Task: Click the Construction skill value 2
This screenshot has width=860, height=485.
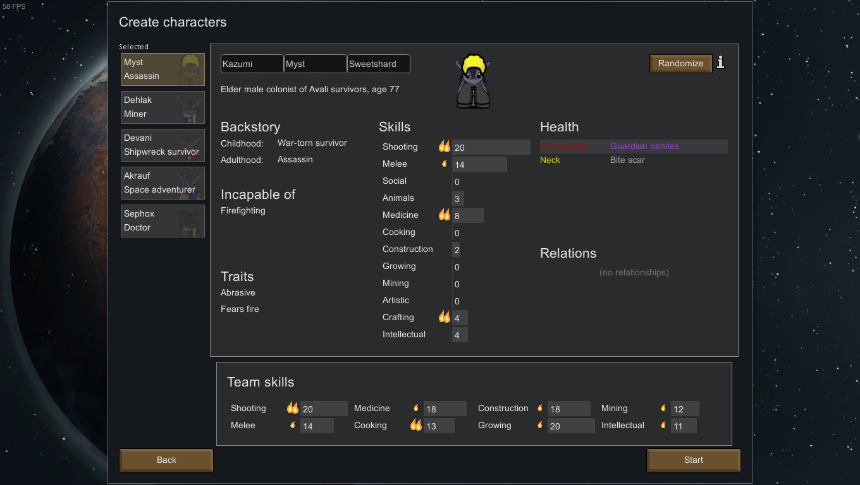Action: (x=457, y=250)
